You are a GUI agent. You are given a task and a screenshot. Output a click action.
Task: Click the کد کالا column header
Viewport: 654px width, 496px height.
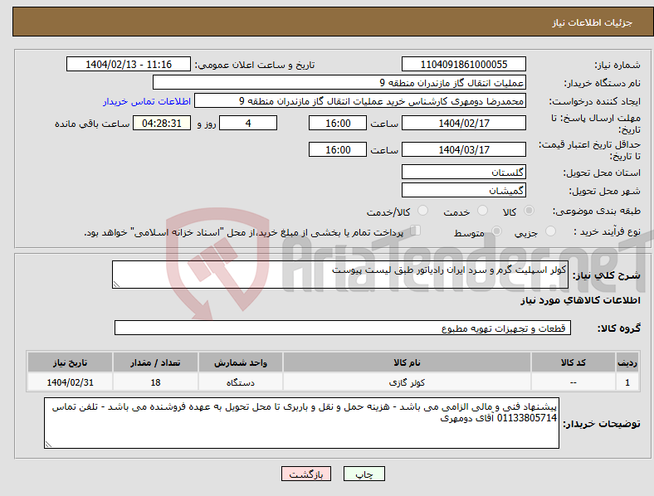pyautogui.click(x=573, y=362)
